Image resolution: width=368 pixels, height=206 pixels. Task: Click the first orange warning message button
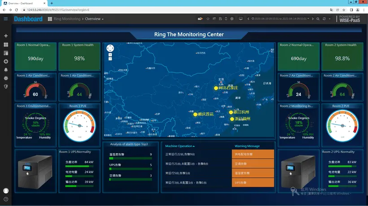pyautogui.click(x=253, y=154)
